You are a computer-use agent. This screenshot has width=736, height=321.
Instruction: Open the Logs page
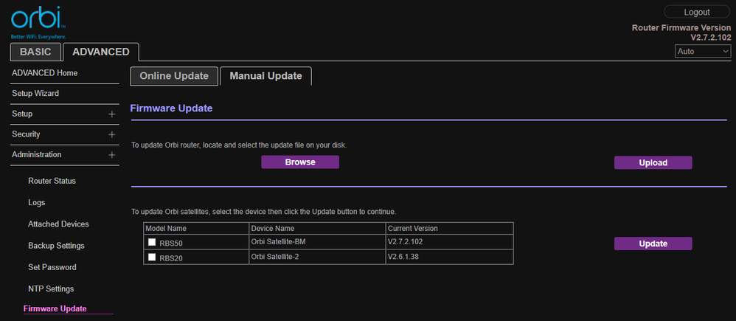tap(37, 203)
